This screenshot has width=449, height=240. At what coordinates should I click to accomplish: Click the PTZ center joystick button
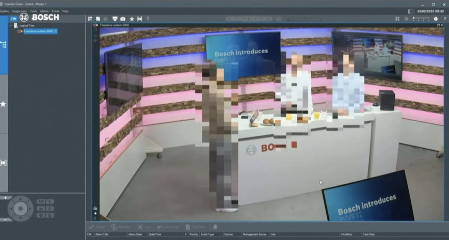(x=21, y=209)
